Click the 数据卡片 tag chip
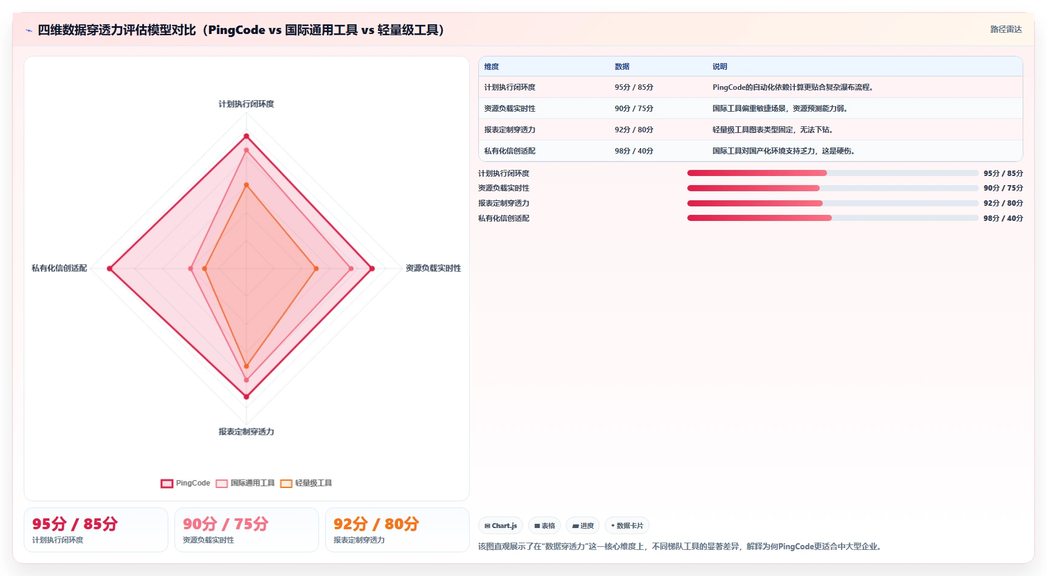 click(627, 526)
